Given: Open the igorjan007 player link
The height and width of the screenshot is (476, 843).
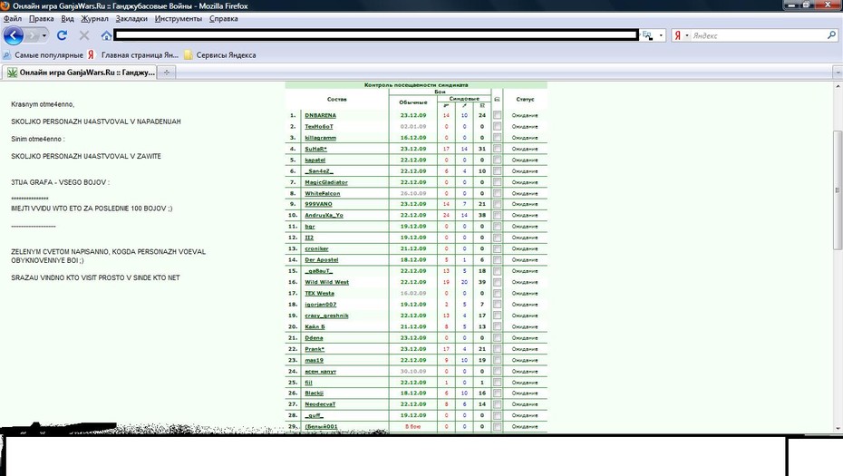Looking at the screenshot, I should [320, 305].
